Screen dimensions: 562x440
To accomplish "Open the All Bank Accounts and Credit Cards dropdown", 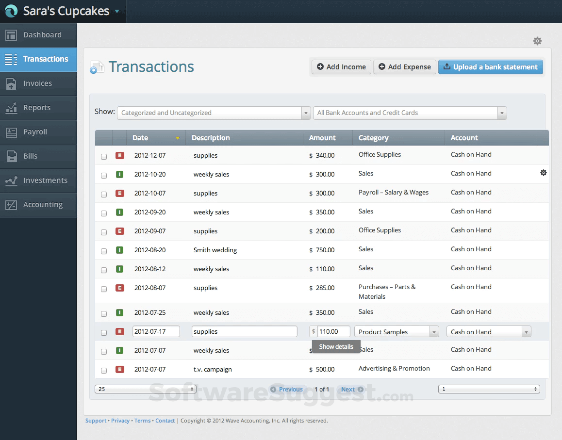I will (x=502, y=113).
